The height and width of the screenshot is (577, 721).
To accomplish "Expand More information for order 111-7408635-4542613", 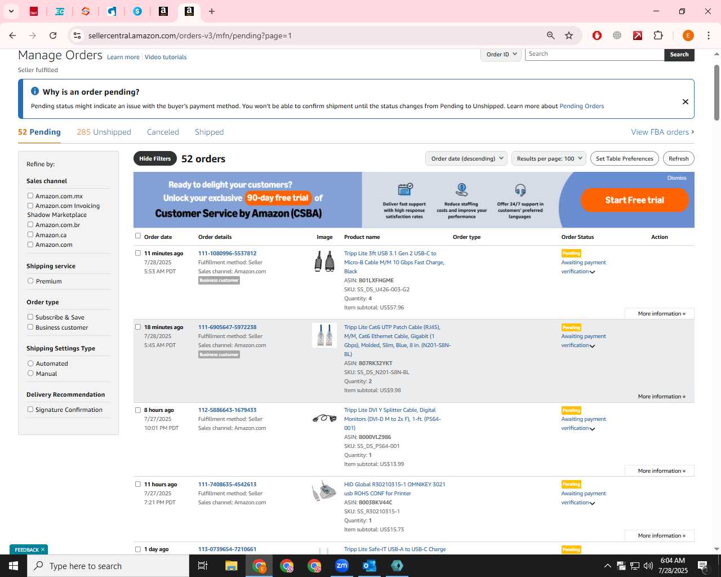I will click(661, 535).
